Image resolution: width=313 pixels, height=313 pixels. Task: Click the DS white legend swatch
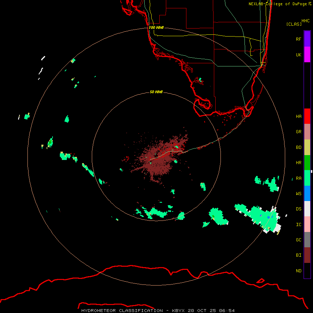[307, 209]
